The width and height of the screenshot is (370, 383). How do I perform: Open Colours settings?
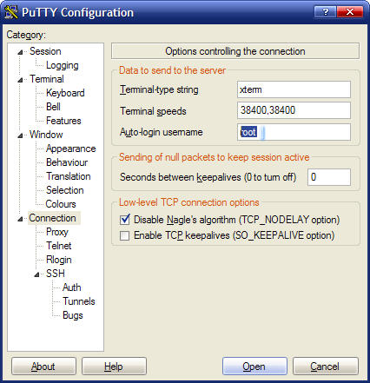[x=61, y=204]
